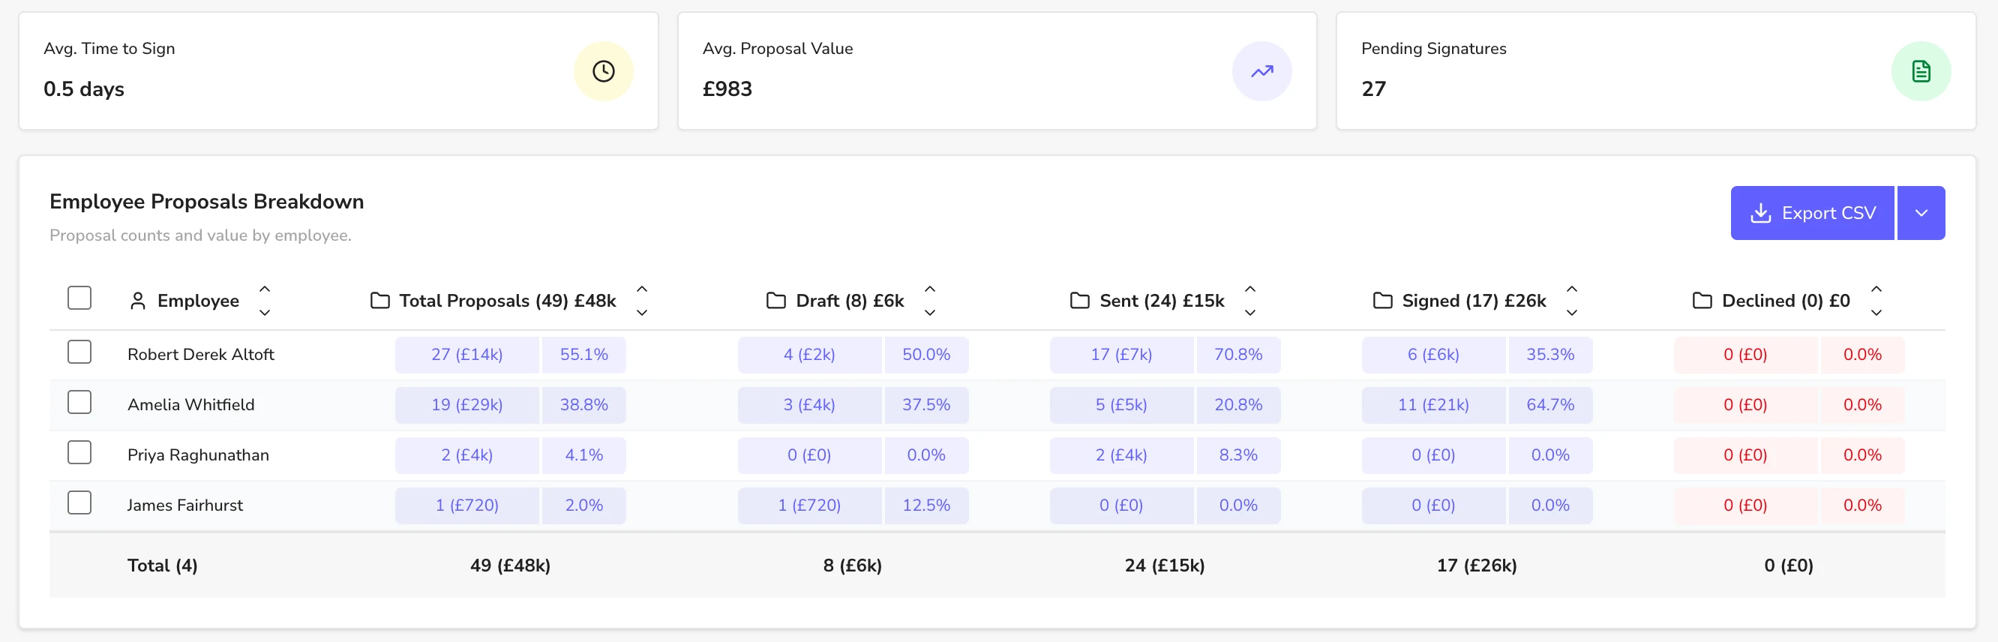1998x642 pixels.
Task: Check the Priya Raghunathan row checkbox
Action: click(x=79, y=453)
